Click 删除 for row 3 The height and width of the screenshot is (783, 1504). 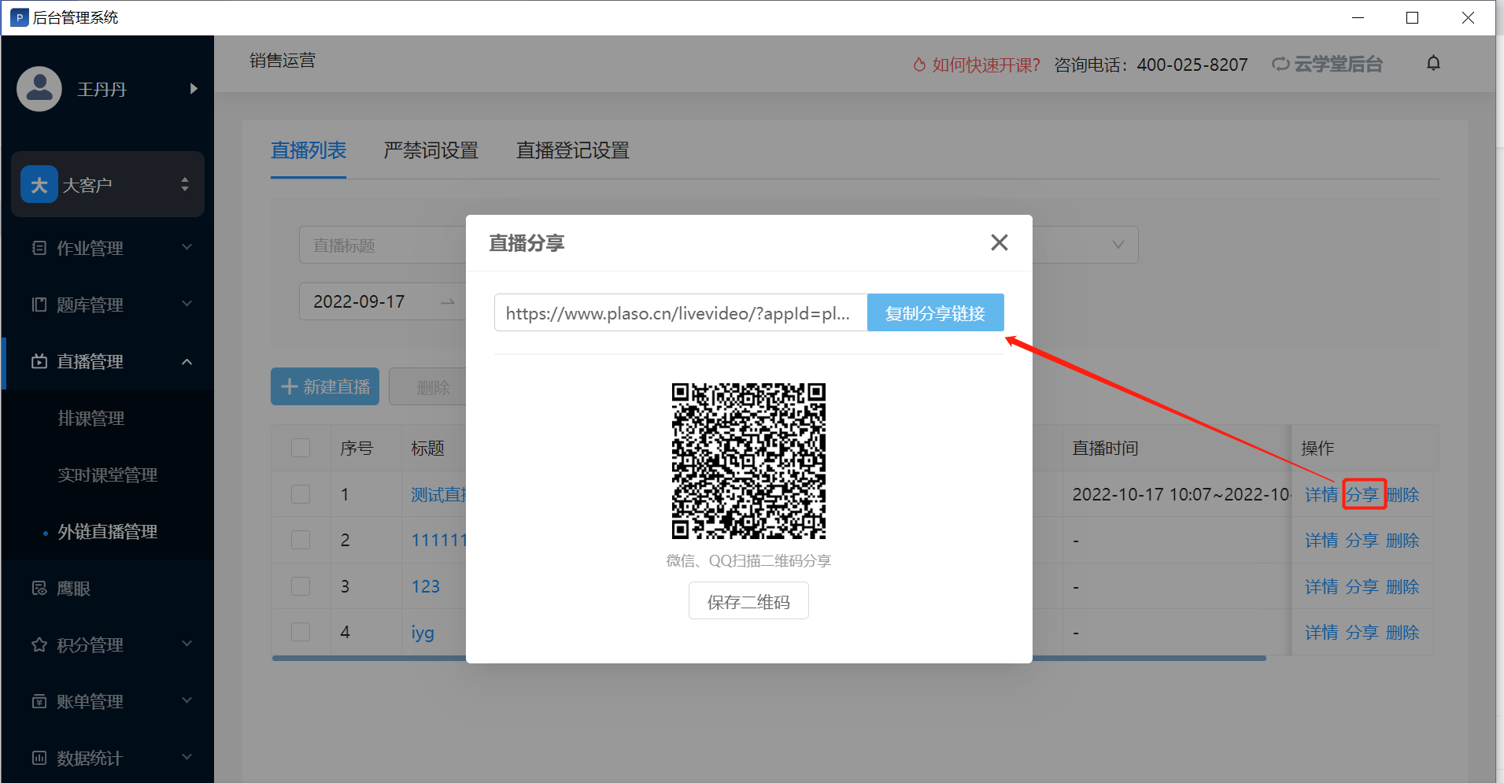coord(1402,586)
